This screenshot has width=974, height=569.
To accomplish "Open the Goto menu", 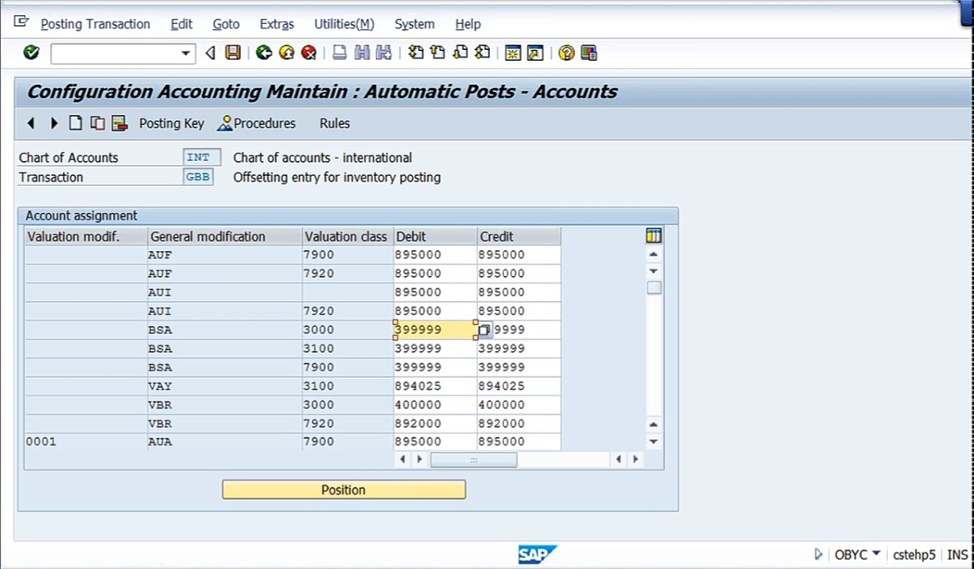I will [x=225, y=24].
